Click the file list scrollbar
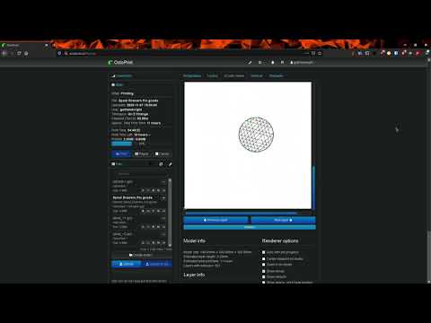The image size is (431, 323). (x=170, y=213)
